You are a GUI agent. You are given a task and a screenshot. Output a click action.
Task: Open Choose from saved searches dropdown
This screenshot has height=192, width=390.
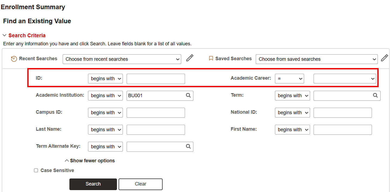pos(317,59)
